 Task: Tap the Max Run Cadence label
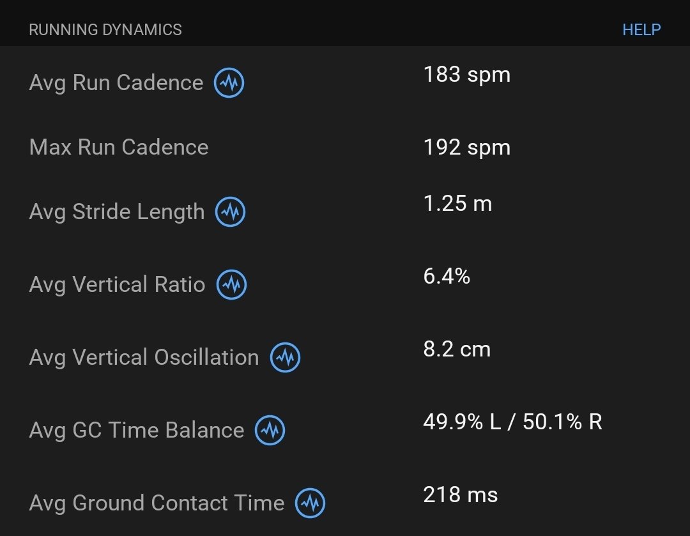[119, 147]
